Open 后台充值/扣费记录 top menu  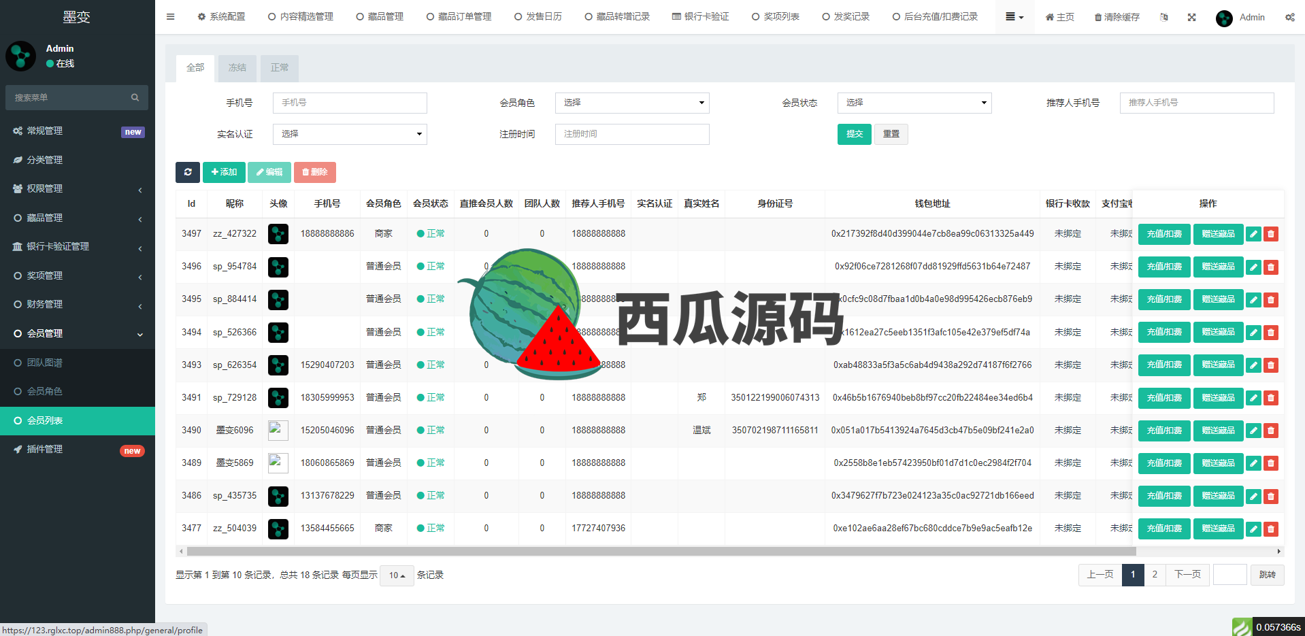tap(936, 17)
